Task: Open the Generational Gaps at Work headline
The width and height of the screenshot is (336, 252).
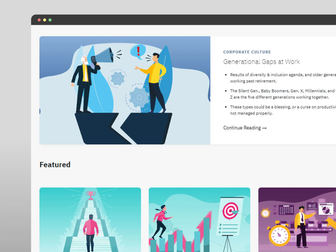Action: [x=261, y=62]
